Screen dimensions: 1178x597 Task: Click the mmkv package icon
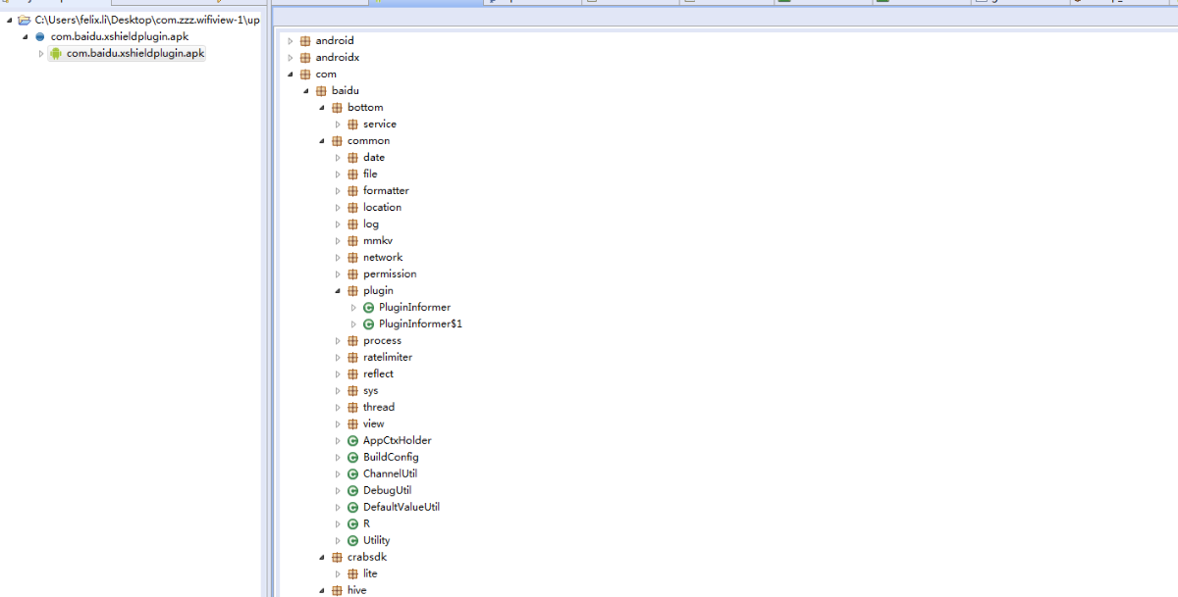click(352, 241)
